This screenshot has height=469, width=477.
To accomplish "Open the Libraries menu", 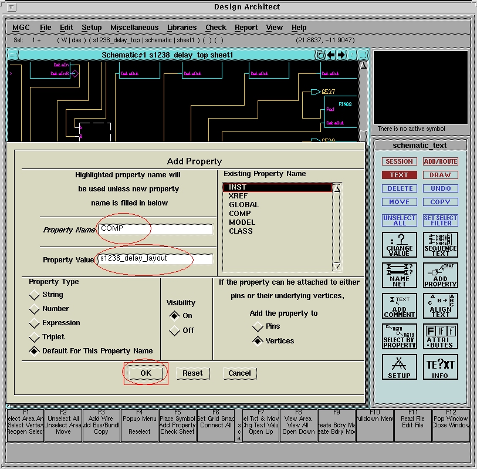I will pyautogui.click(x=182, y=28).
